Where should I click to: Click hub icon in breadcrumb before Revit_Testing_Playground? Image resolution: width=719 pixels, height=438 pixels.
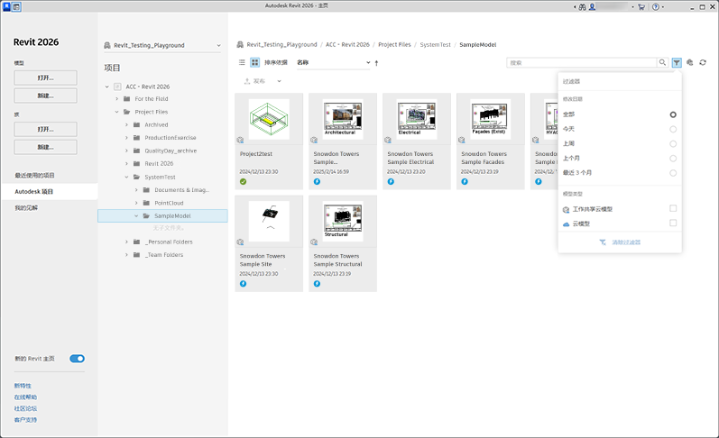point(240,44)
